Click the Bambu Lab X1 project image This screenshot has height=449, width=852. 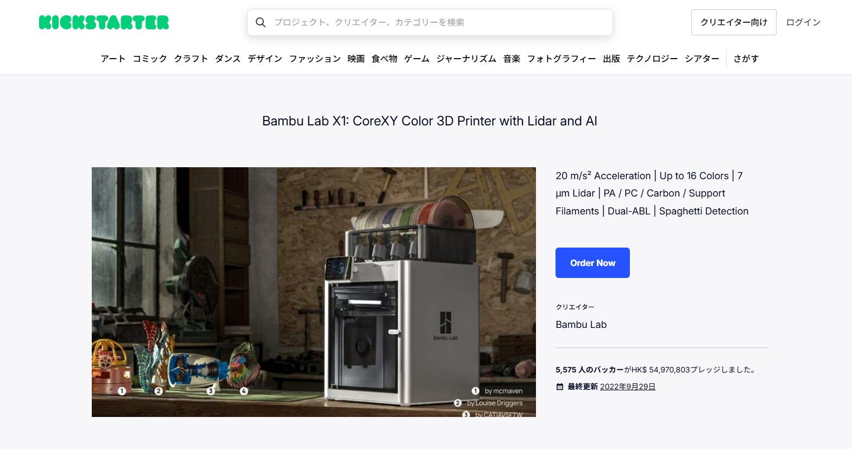pyautogui.click(x=314, y=292)
